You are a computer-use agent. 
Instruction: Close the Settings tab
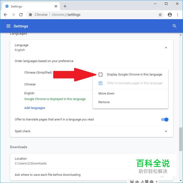click(56, 6)
